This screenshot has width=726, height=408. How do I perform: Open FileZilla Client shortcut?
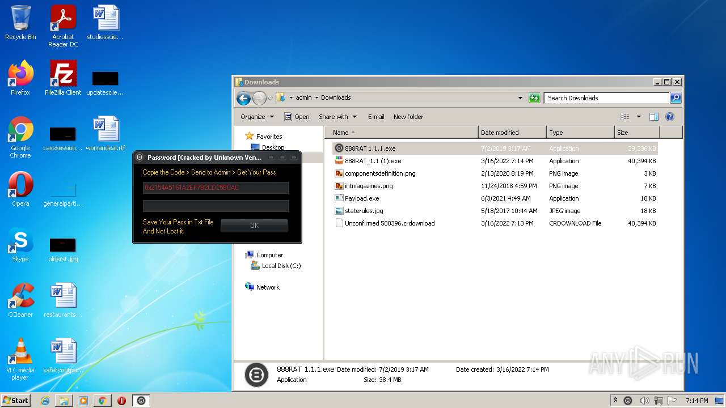(63, 78)
